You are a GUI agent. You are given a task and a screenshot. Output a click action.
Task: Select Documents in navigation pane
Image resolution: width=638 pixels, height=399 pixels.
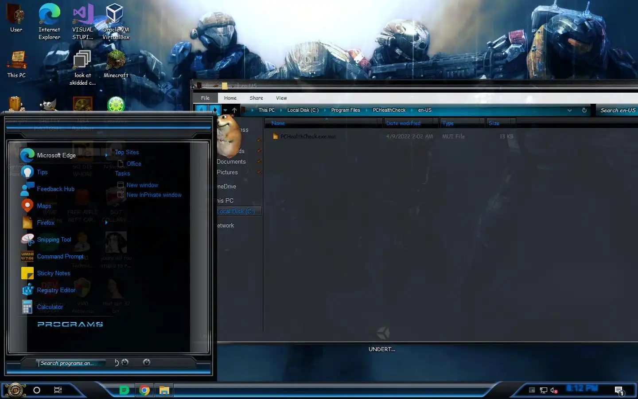click(231, 161)
